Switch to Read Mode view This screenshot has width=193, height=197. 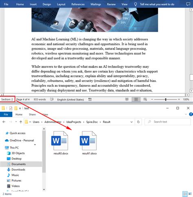coord(127,99)
